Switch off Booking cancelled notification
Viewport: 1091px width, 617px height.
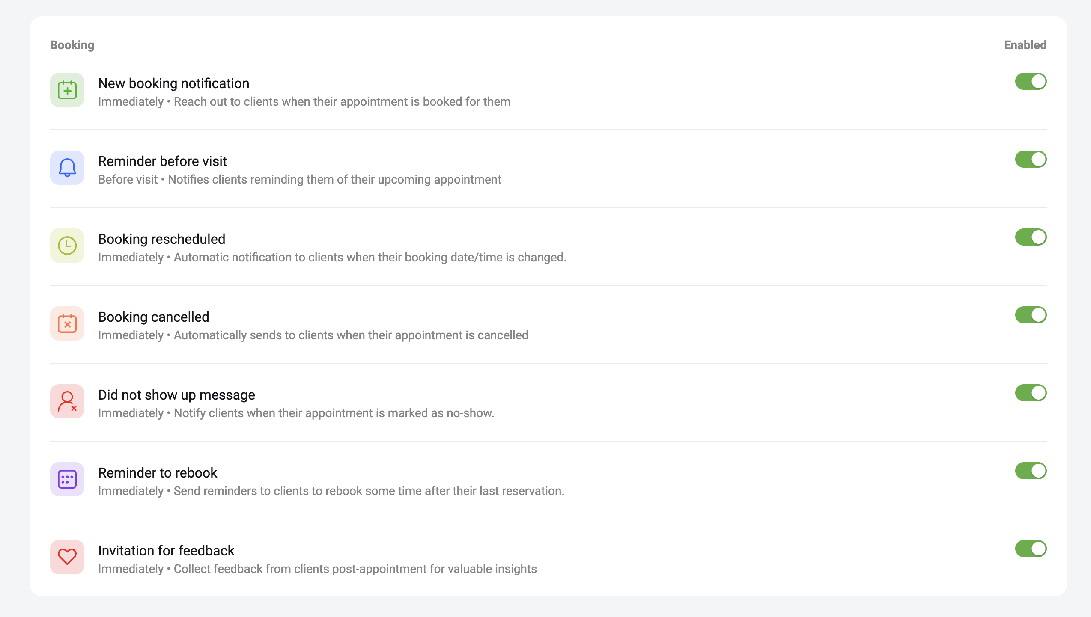tap(1031, 315)
